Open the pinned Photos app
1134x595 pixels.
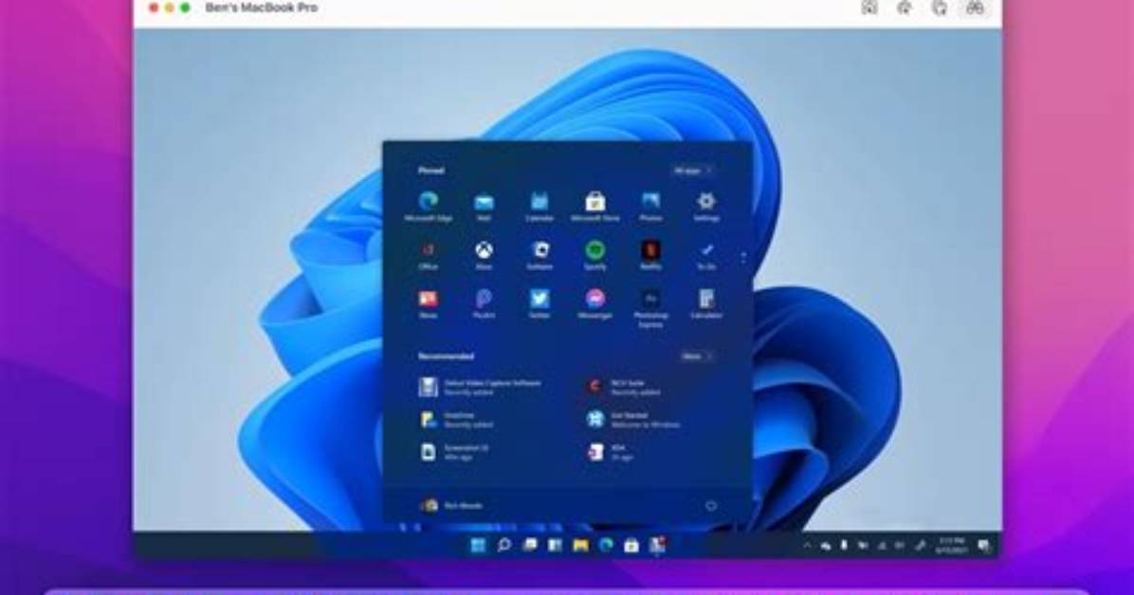click(650, 206)
